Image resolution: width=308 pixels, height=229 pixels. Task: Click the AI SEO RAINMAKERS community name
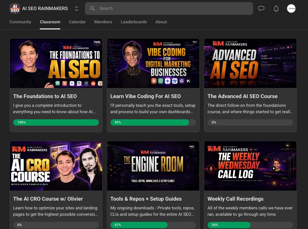[45, 8]
